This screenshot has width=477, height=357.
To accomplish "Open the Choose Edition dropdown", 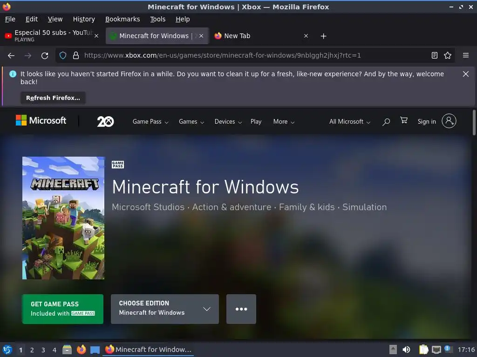I will [165, 309].
